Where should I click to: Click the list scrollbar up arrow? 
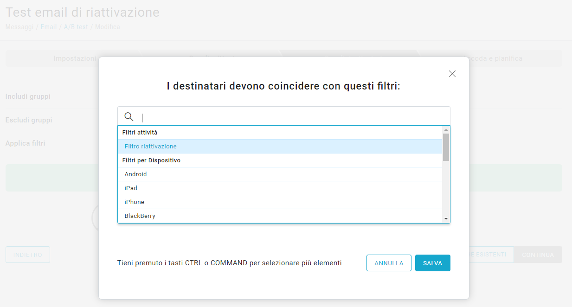click(446, 130)
